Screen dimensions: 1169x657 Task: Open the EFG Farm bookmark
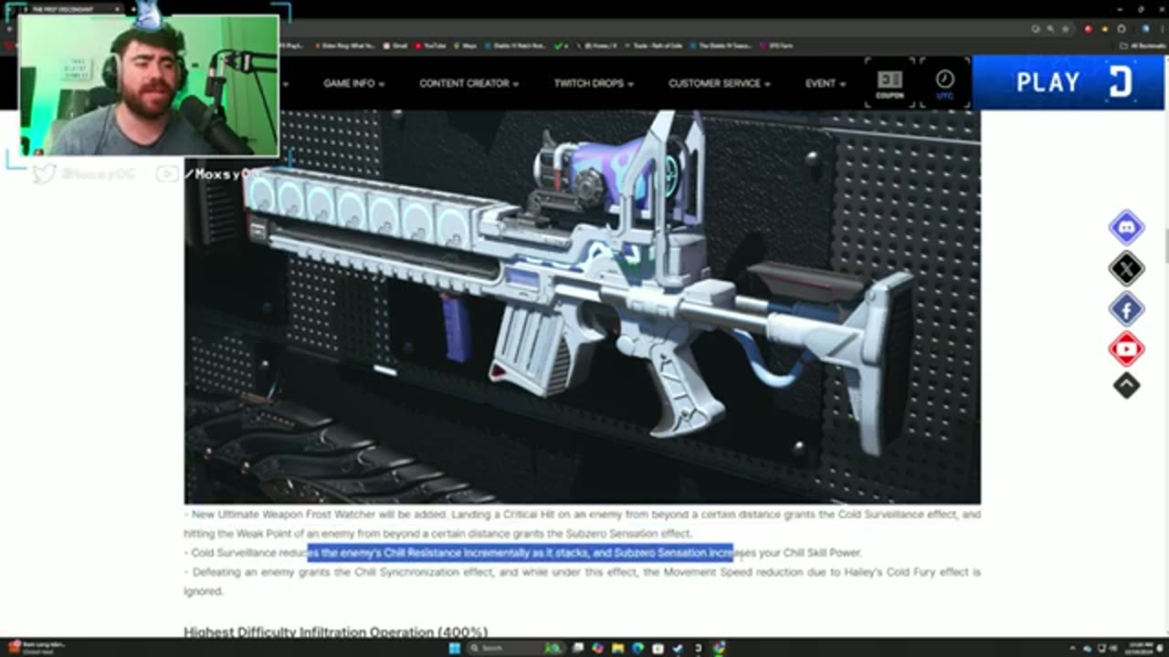click(x=776, y=46)
